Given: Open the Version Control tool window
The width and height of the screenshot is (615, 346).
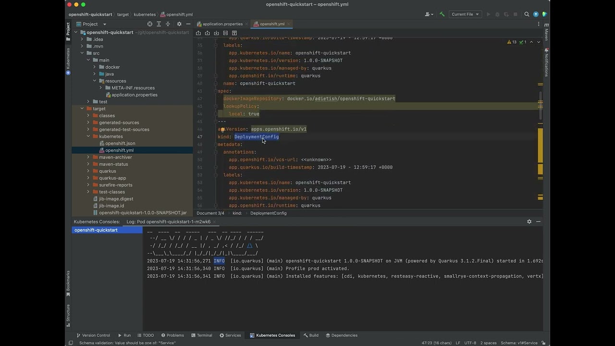Looking at the screenshot, I should tap(93, 335).
